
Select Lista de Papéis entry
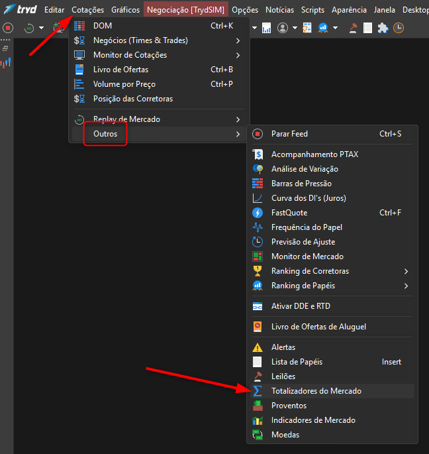pos(332,362)
